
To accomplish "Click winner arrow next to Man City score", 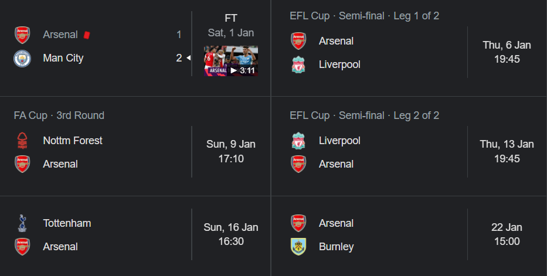I will (x=188, y=58).
